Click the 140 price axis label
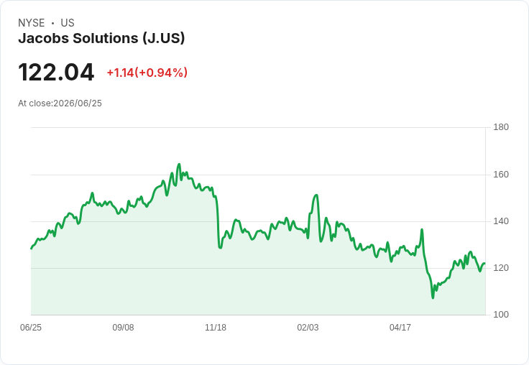 [x=501, y=221]
